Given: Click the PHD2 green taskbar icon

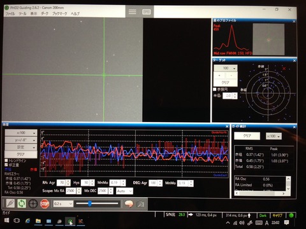Looking at the screenshot, I should [x=70, y=221].
